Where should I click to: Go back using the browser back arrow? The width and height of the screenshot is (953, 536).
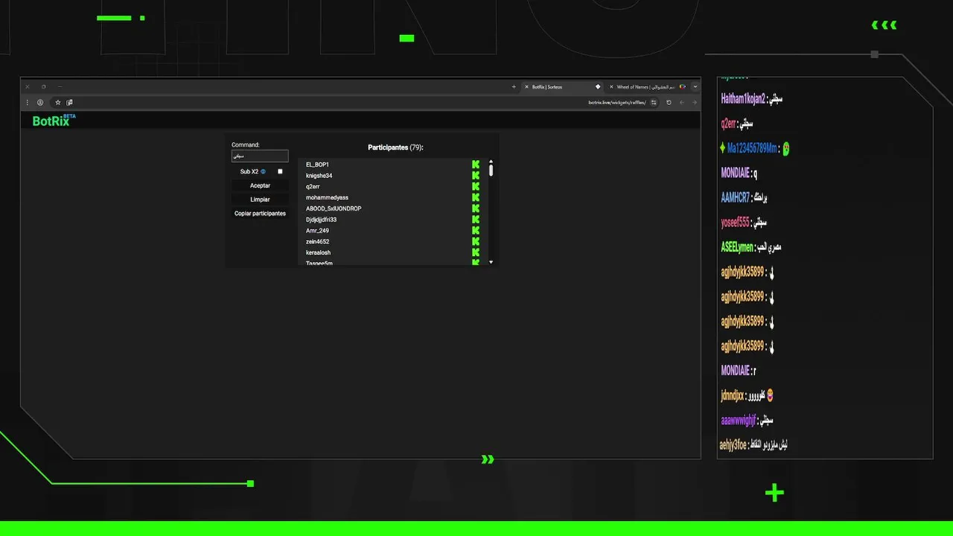tap(682, 103)
